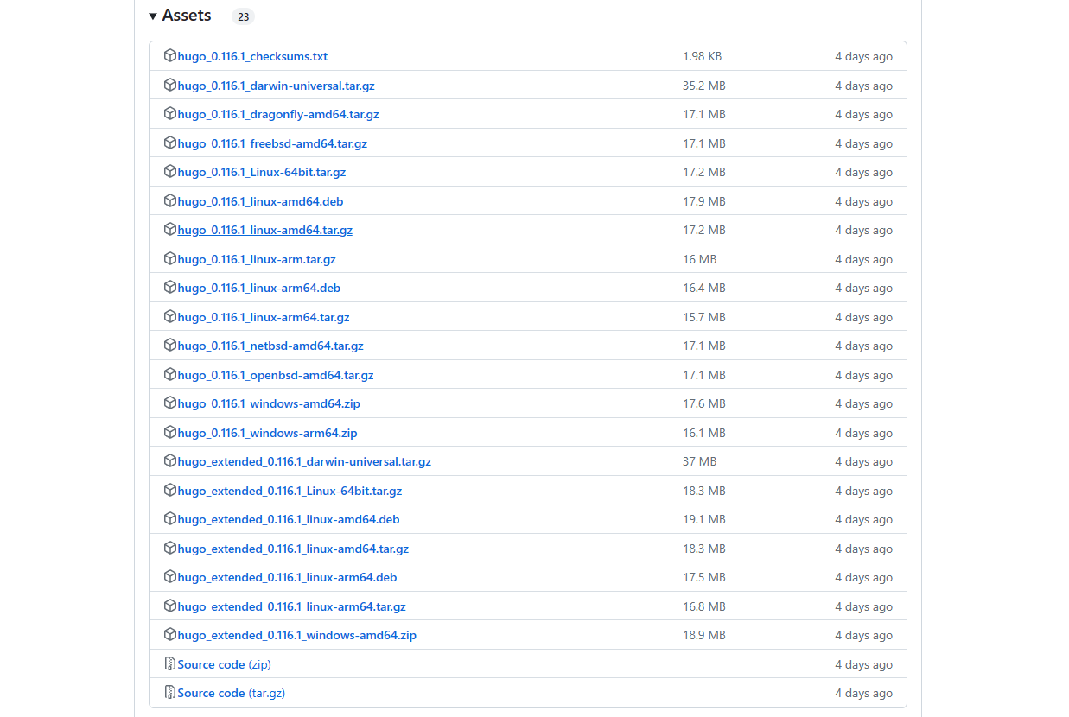Collapse the Assets section triangle

click(x=153, y=16)
